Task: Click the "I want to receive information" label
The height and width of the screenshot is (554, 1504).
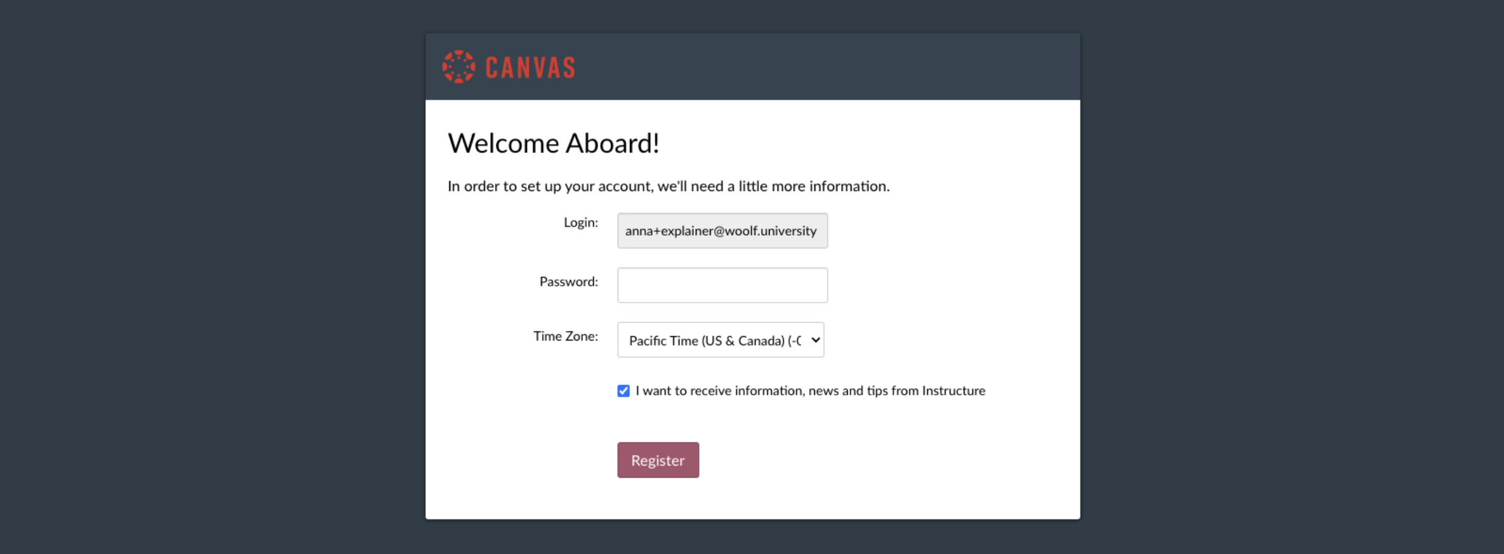Action: pyautogui.click(x=720, y=391)
